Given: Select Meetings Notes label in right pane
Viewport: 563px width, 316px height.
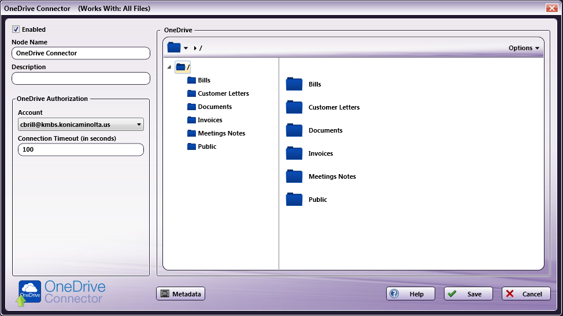Looking at the screenshot, I should click(x=332, y=176).
